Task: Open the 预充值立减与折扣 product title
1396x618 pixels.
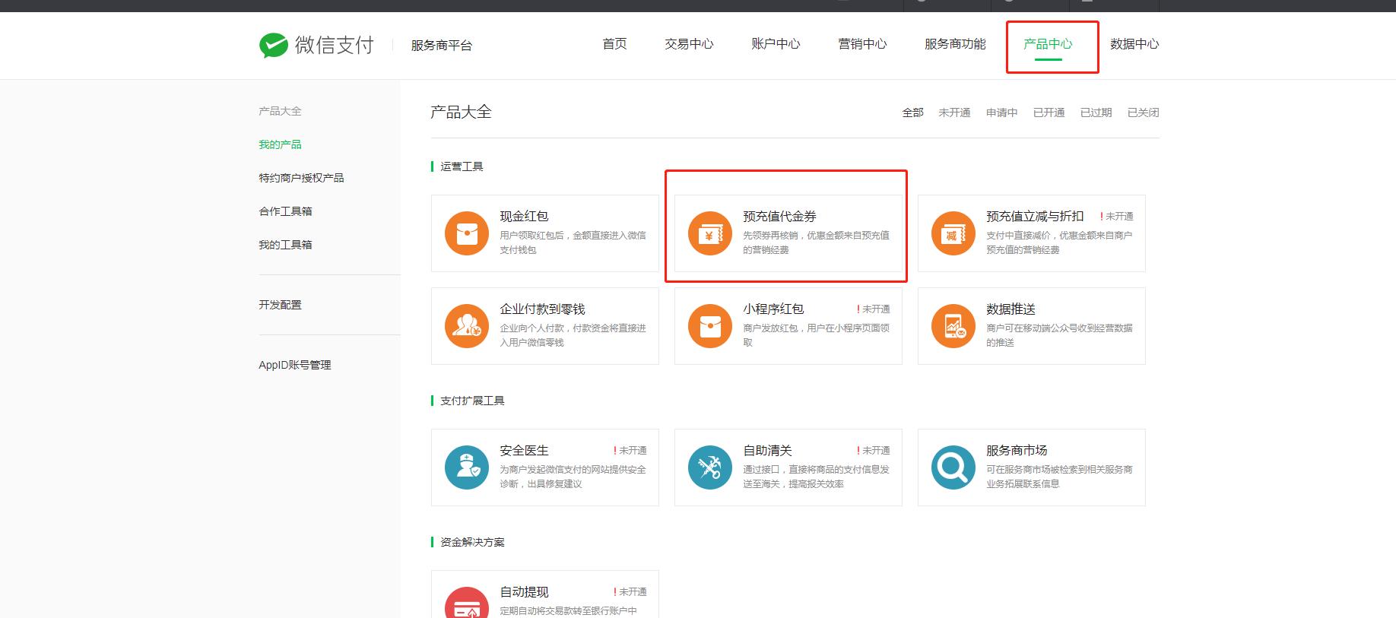Action: [1035, 217]
